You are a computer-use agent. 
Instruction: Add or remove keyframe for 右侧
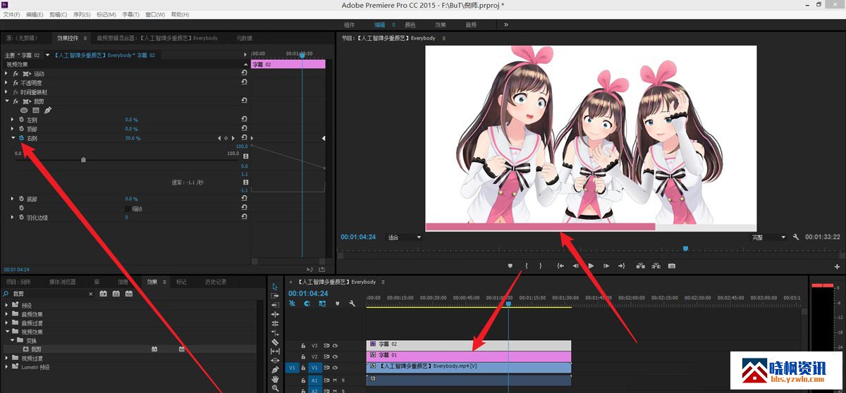point(226,138)
